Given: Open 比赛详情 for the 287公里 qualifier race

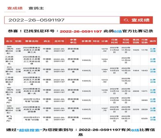Looking at the screenshot, I should tap(153, 110).
